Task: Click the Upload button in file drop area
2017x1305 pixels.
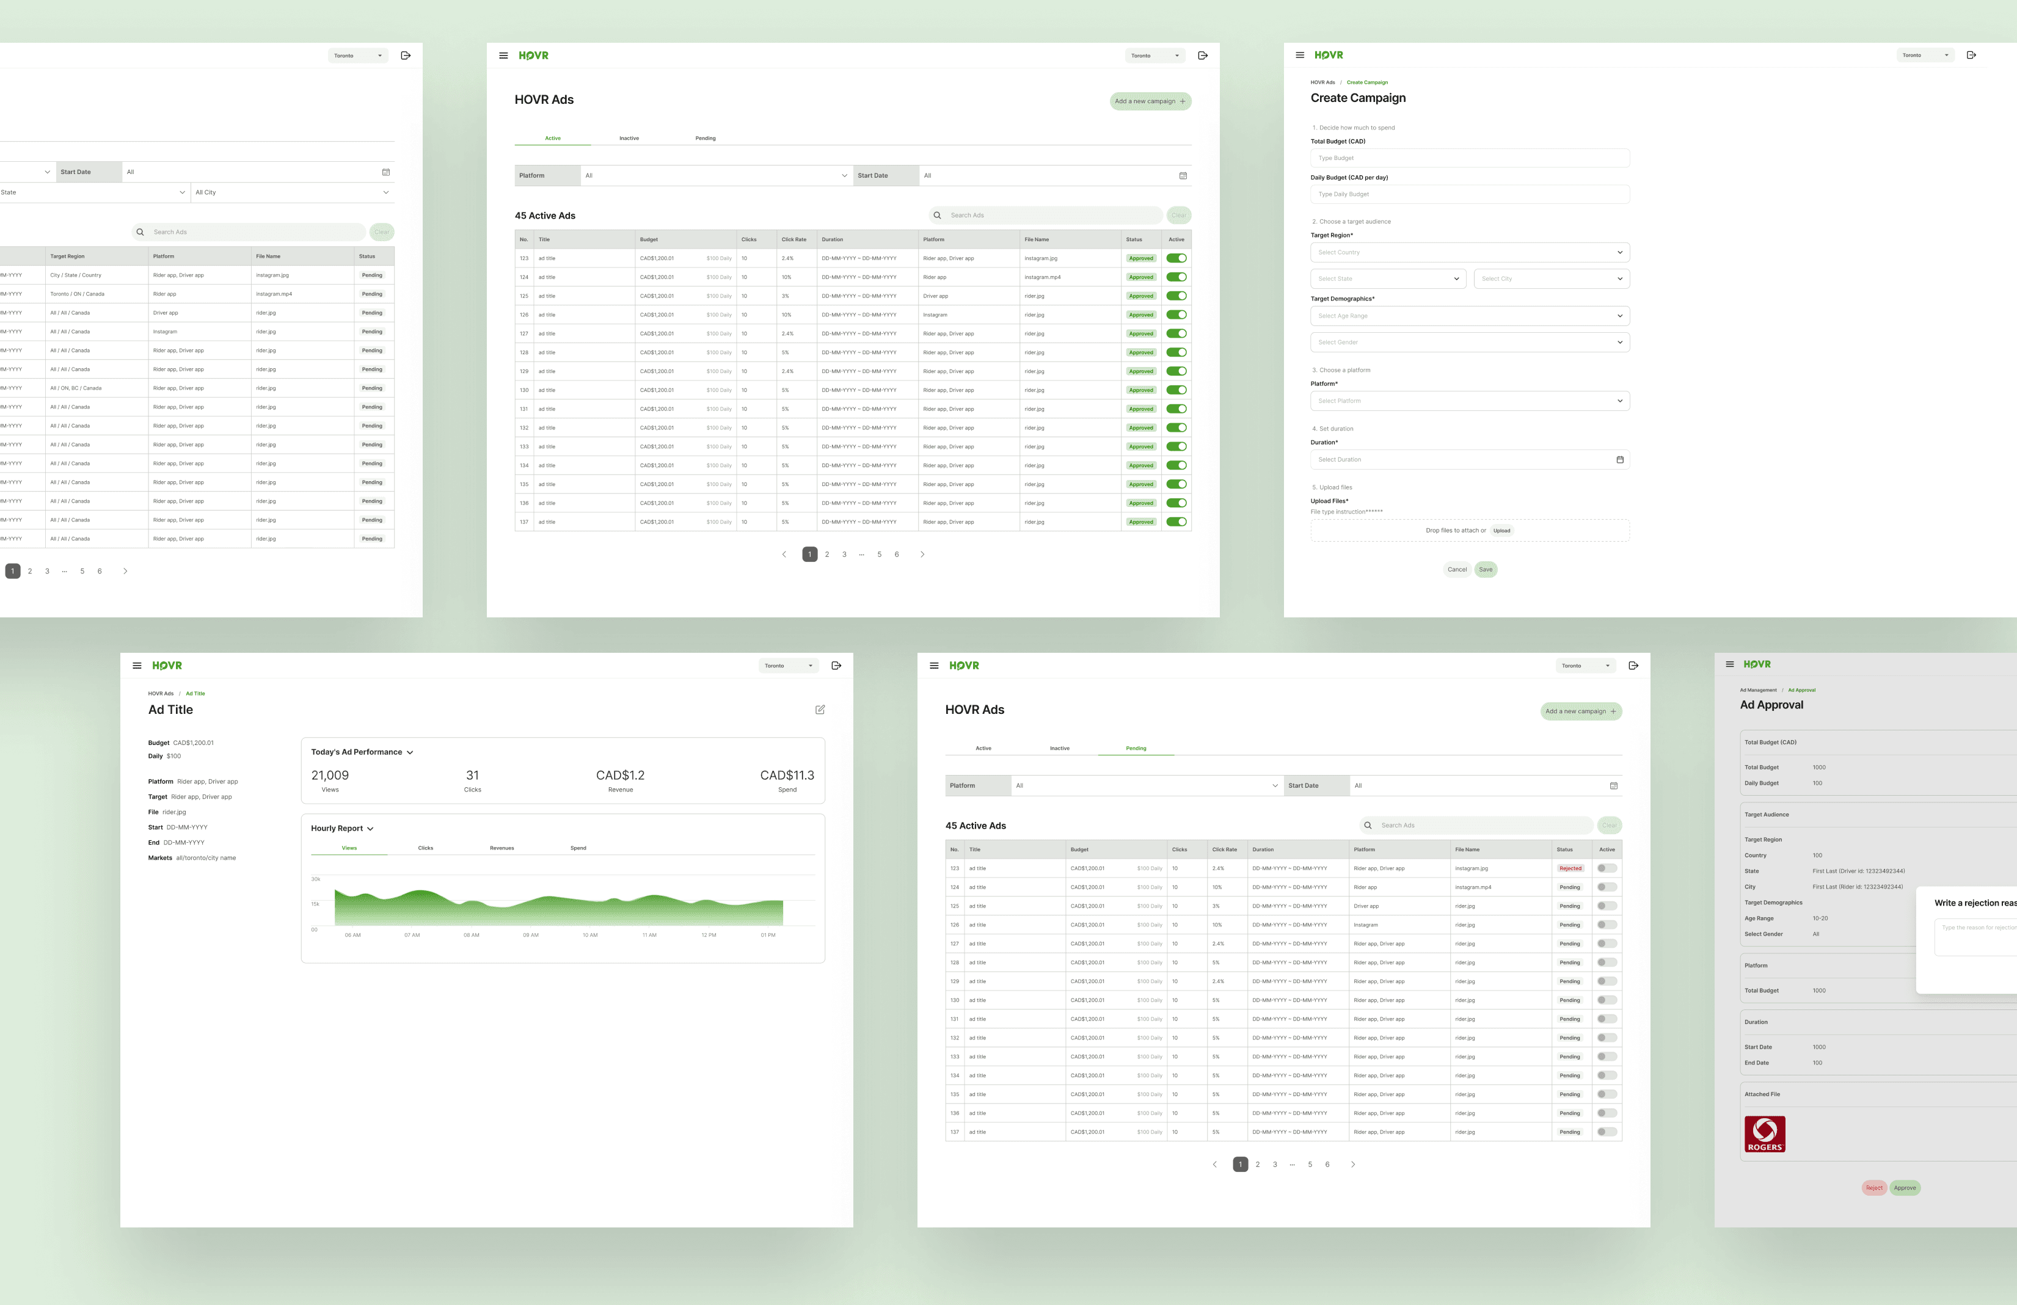Action: click(1501, 531)
